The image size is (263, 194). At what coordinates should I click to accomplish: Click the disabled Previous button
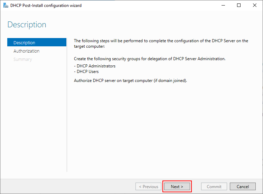click(x=149, y=186)
